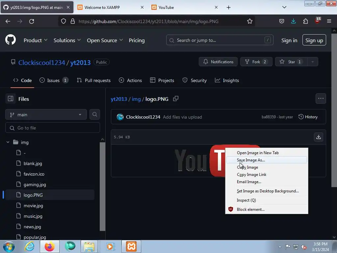Close the YouTube tab
The image size is (337, 253).
click(x=216, y=7)
